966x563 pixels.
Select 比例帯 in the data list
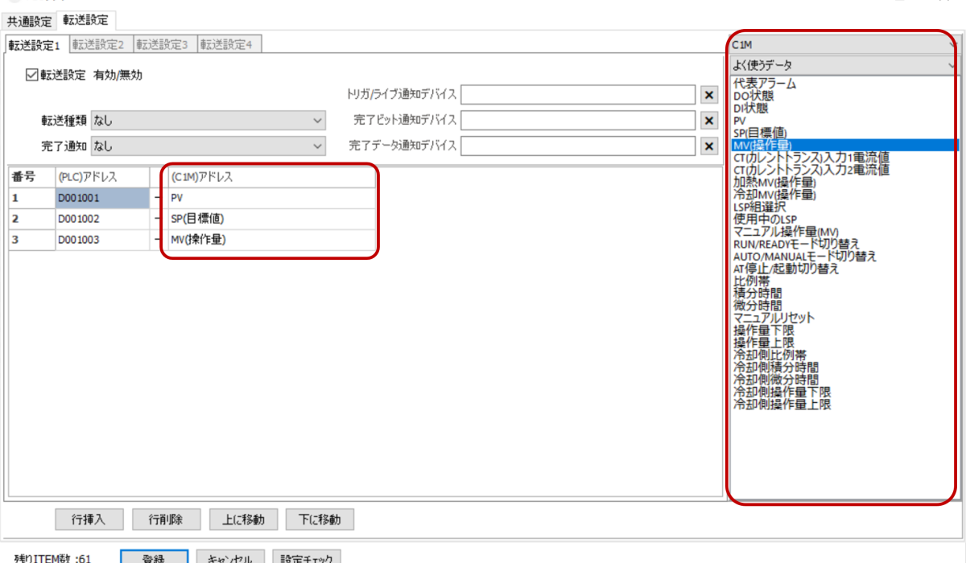point(752,281)
